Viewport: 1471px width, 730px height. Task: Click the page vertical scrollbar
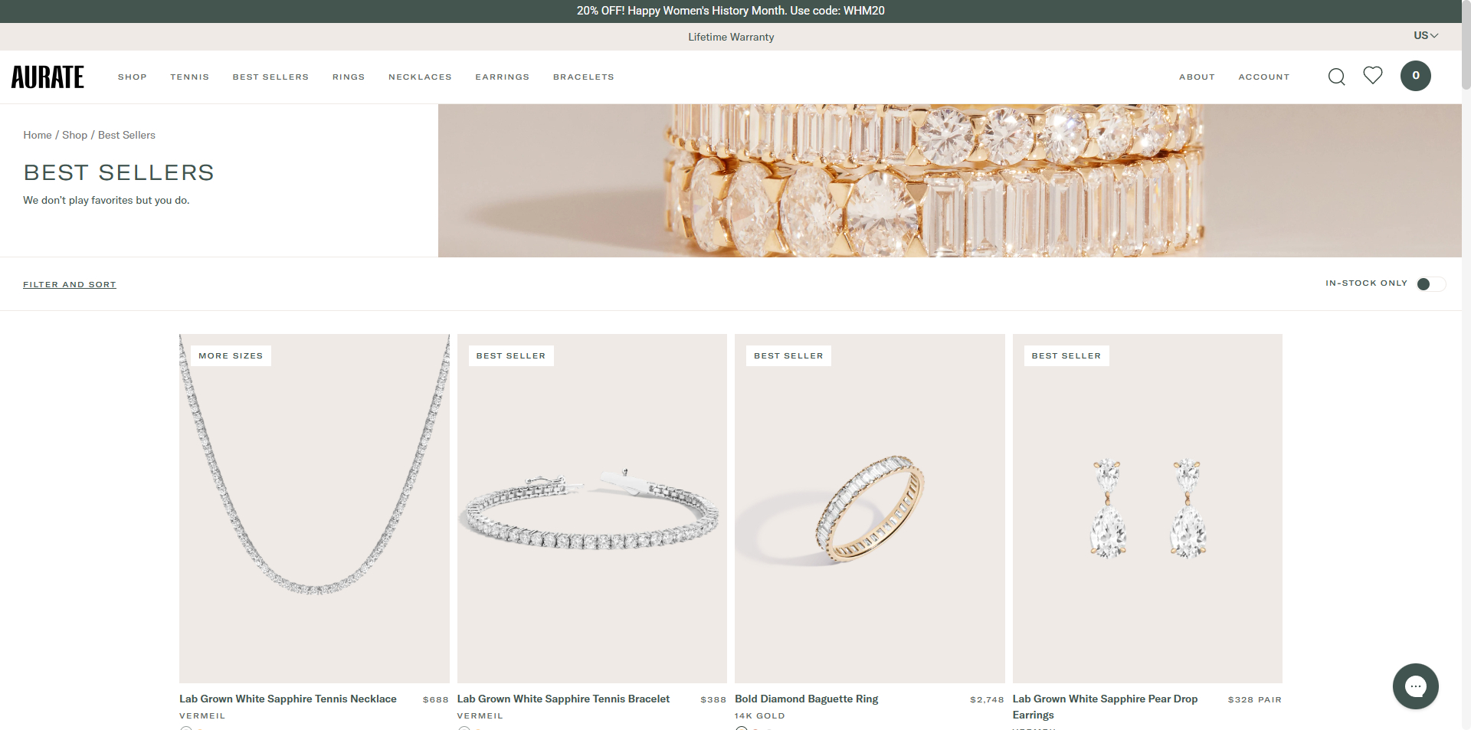tap(1466, 46)
